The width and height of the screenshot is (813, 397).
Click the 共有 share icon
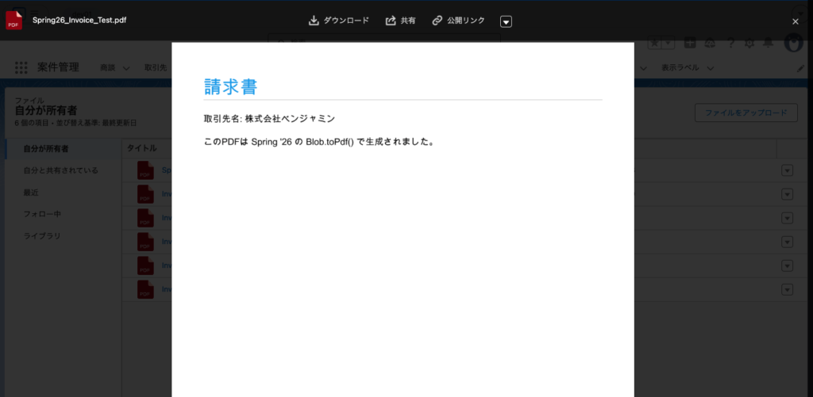(391, 21)
